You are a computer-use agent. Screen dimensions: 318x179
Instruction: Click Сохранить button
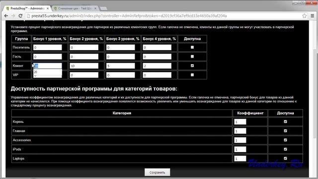[x=157, y=173]
